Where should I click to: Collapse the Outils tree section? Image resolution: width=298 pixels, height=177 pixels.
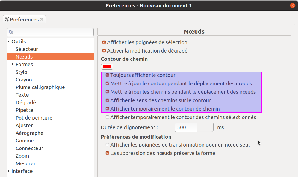8,41
